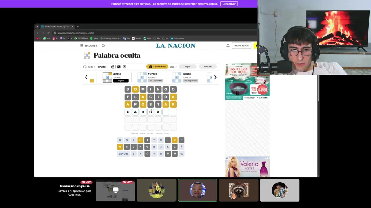Screen dimensions: 371x208
Task: Open the statistics chart icon
Action: 119,67
